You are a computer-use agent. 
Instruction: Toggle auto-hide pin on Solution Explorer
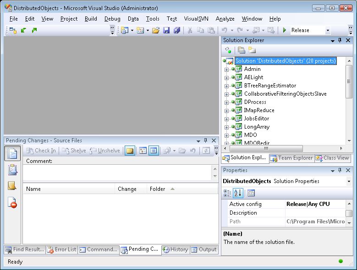(340, 40)
